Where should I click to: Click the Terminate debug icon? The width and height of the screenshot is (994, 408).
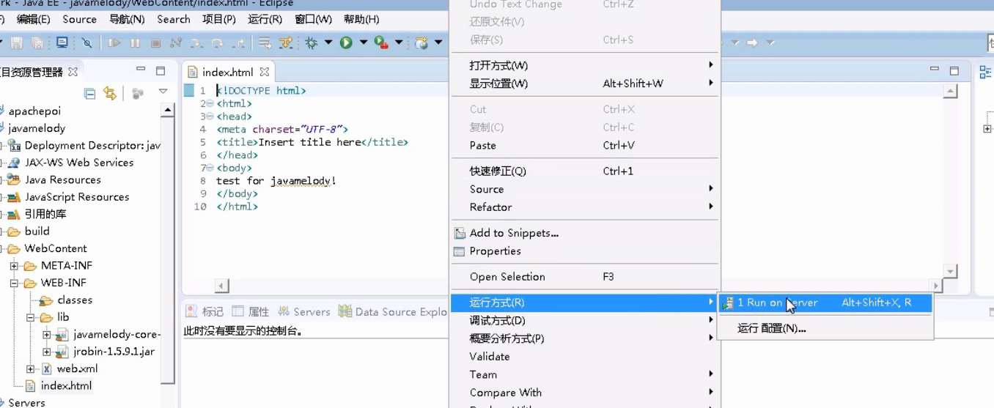[x=155, y=43]
